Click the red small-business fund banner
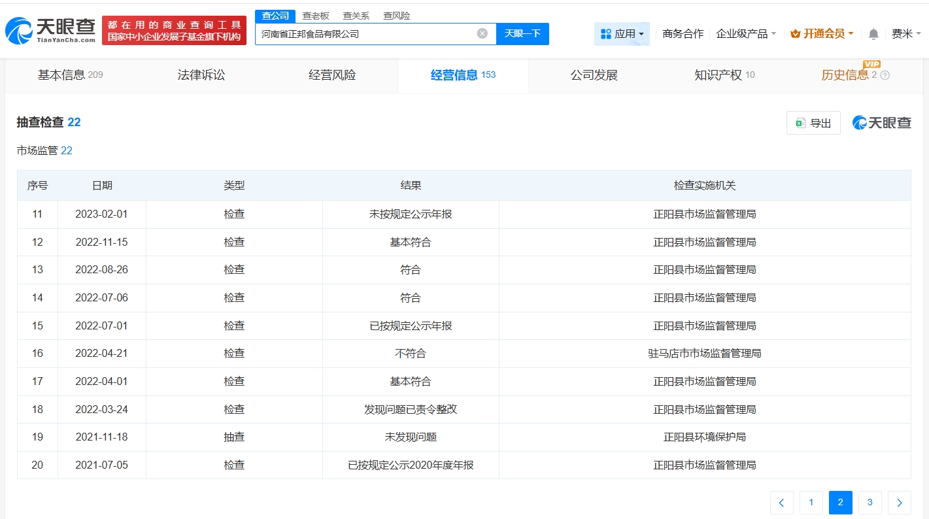Screen dimensions: 929x519 coord(174,31)
